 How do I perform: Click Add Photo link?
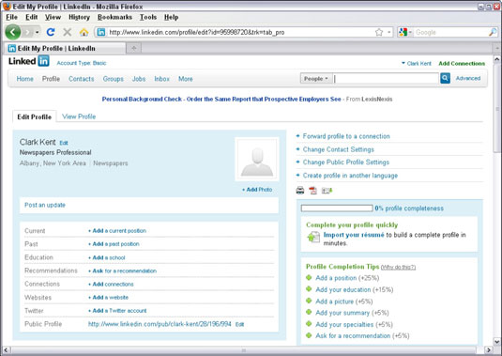[x=257, y=190]
